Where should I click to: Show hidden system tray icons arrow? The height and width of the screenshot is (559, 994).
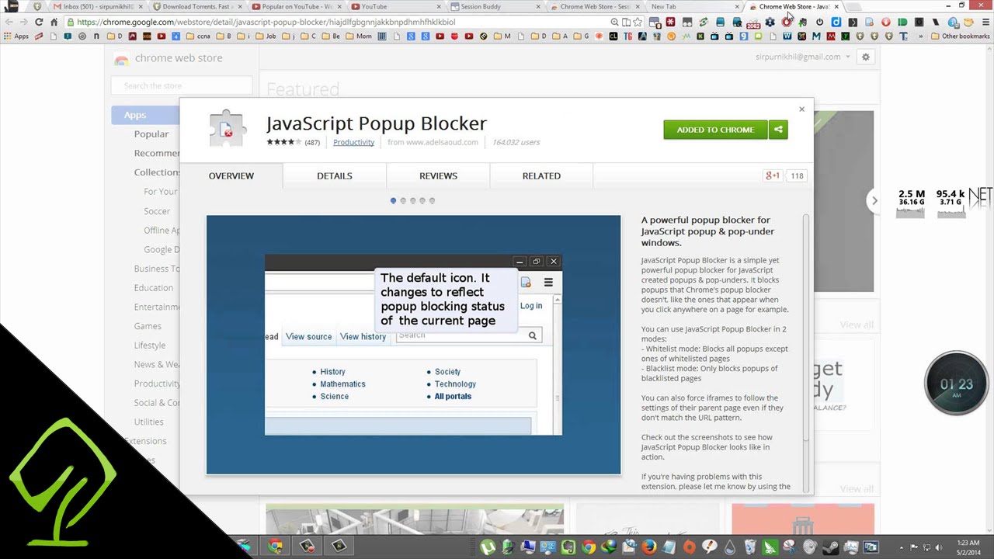pos(903,547)
